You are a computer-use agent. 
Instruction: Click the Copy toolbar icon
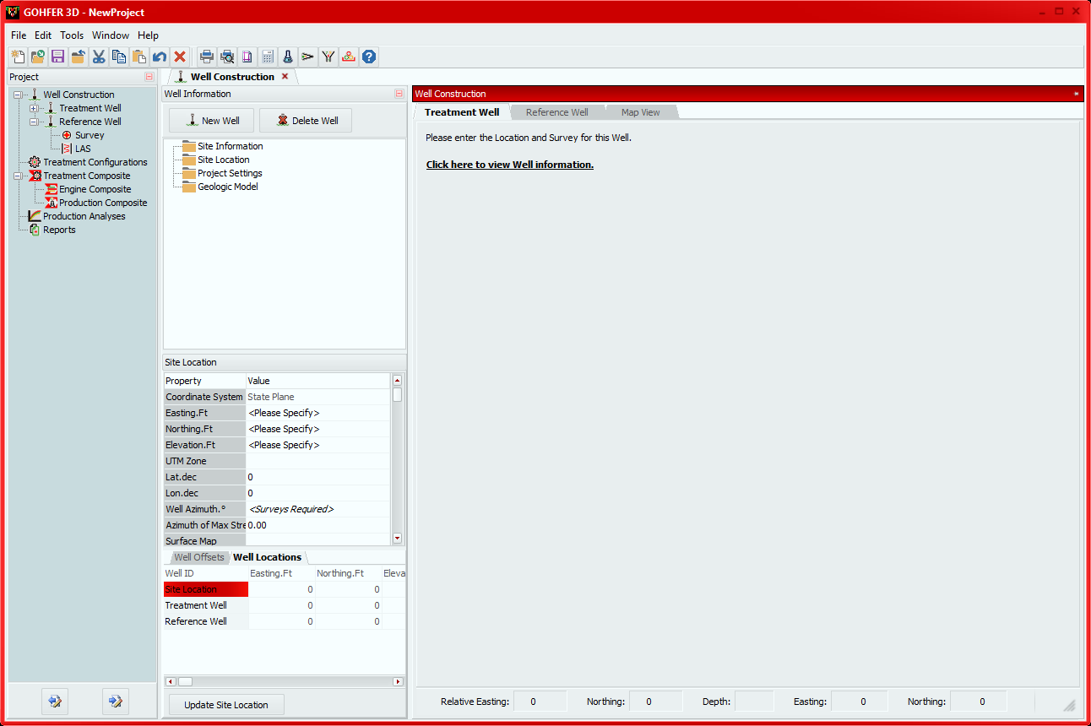pos(118,57)
